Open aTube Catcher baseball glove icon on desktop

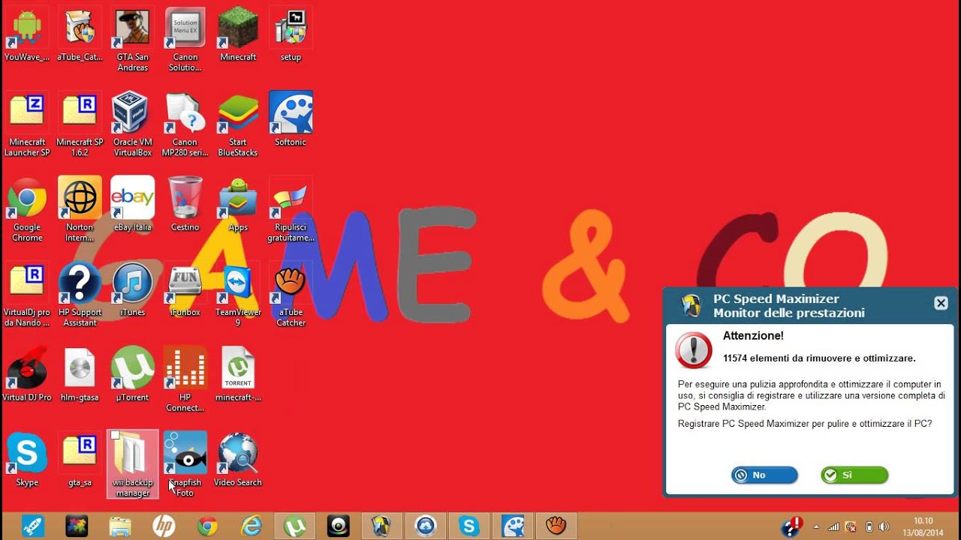pos(291,295)
